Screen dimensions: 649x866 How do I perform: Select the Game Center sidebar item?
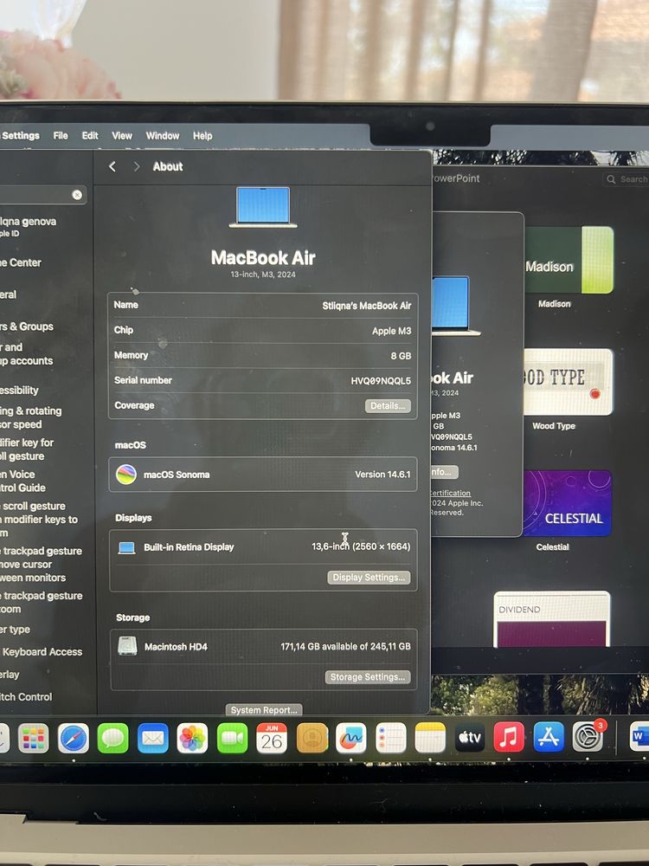(x=21, y=263)
